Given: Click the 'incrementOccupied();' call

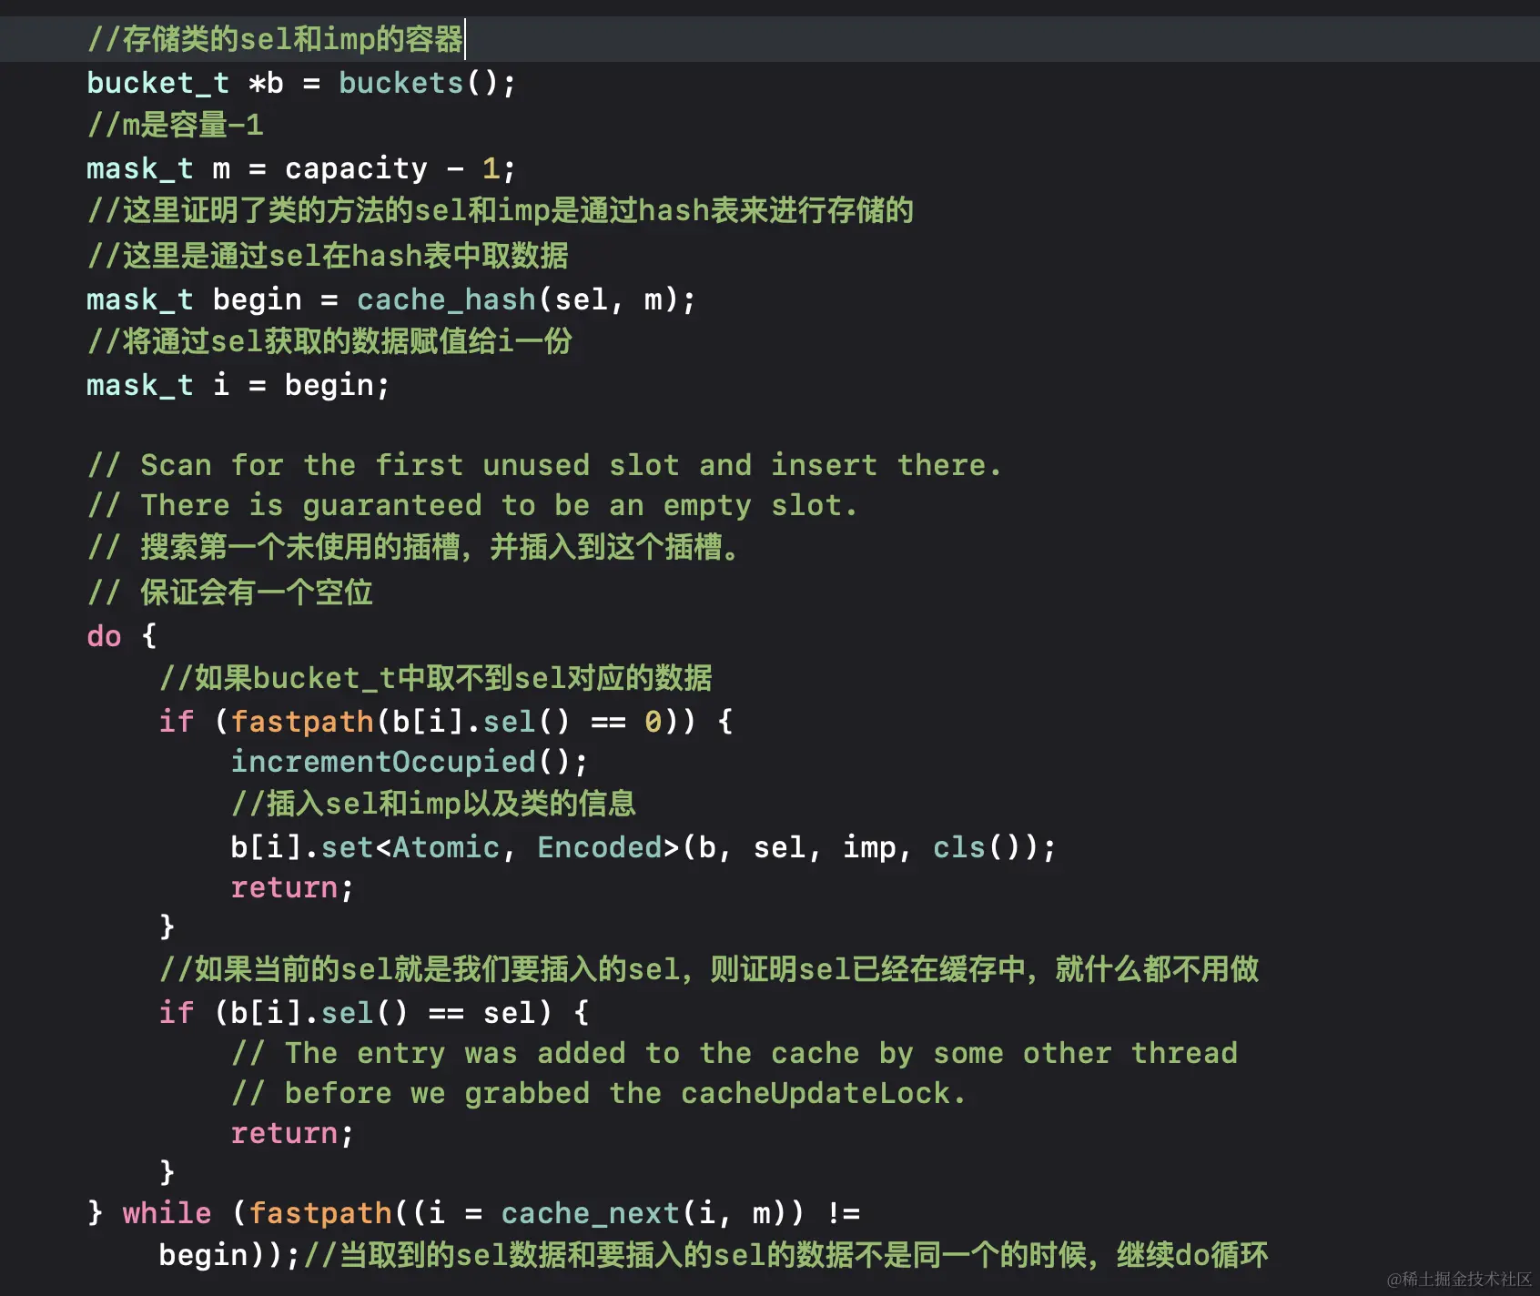Looking at the screenshot, I should click(410, 762).
